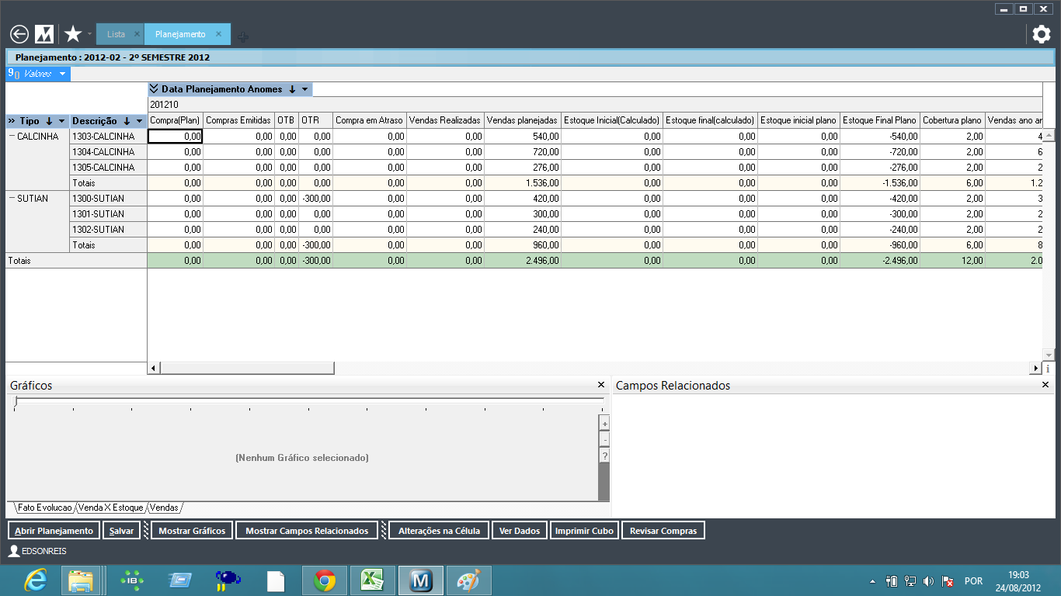Viewport: 1061px width, 596px height.
Task: Open Data Planejamento Anomes filter dropdown
Action: click(x=305, y=89)
